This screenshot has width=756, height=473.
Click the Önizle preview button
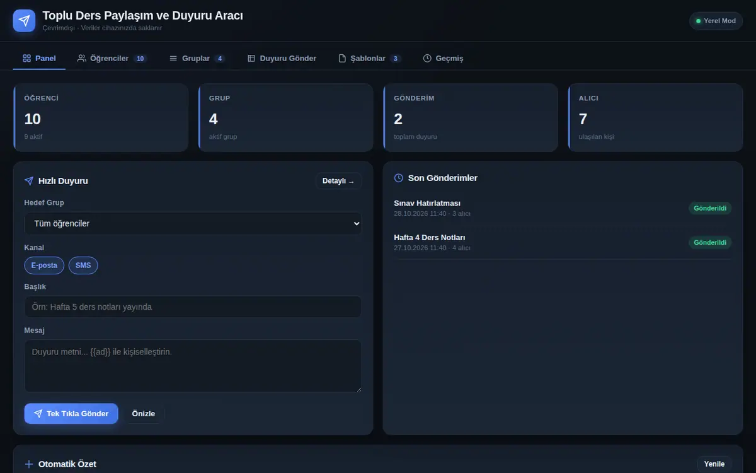tap(144, 414)
